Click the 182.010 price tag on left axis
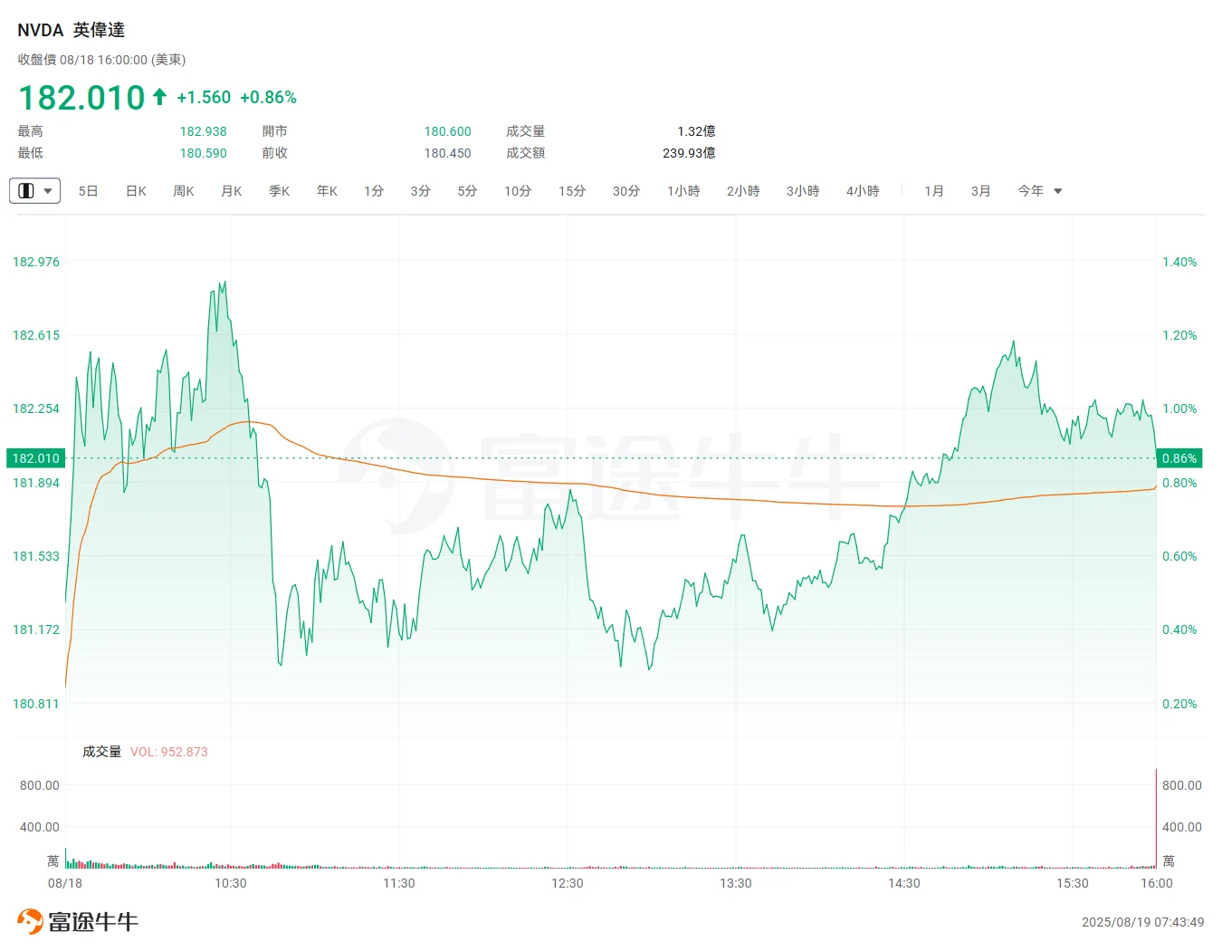This screenshot has height=951, width=1222. click(36, 458)
